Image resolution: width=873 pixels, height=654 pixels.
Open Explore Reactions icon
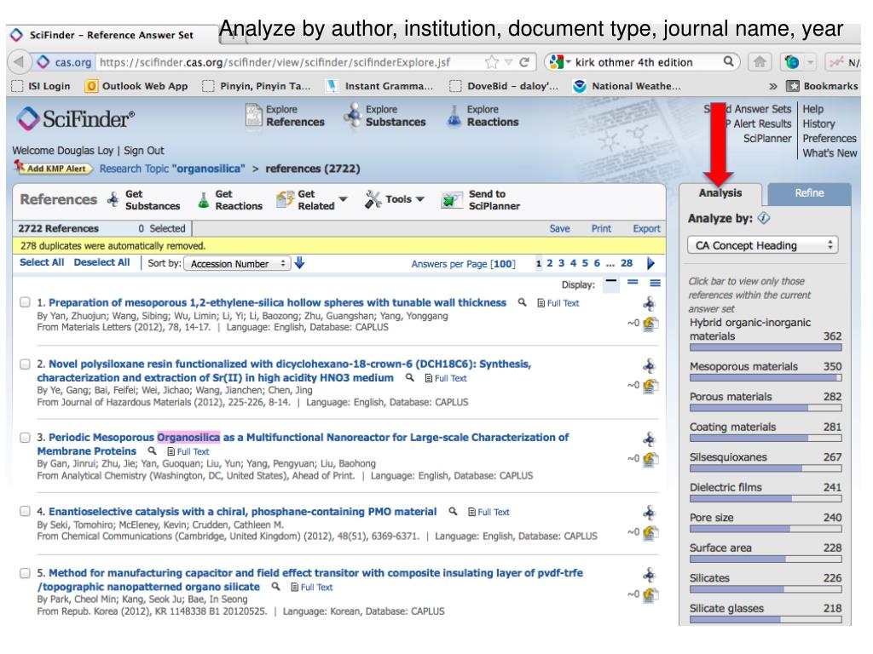pos(454,116)
